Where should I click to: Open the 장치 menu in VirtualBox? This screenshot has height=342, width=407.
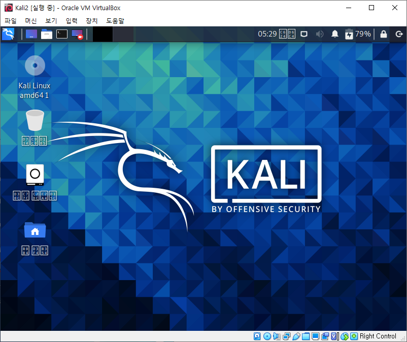click(x=92, y=21)
